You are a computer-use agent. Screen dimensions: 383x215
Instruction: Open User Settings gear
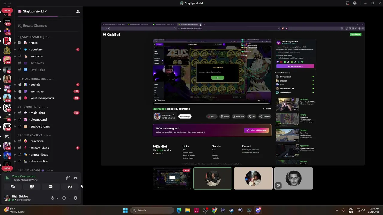(75, 198)
